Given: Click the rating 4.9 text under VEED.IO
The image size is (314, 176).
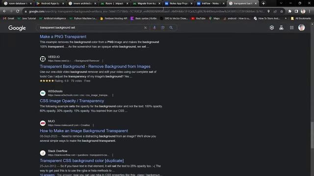Looking at the screenshot, I should (62, 81).
